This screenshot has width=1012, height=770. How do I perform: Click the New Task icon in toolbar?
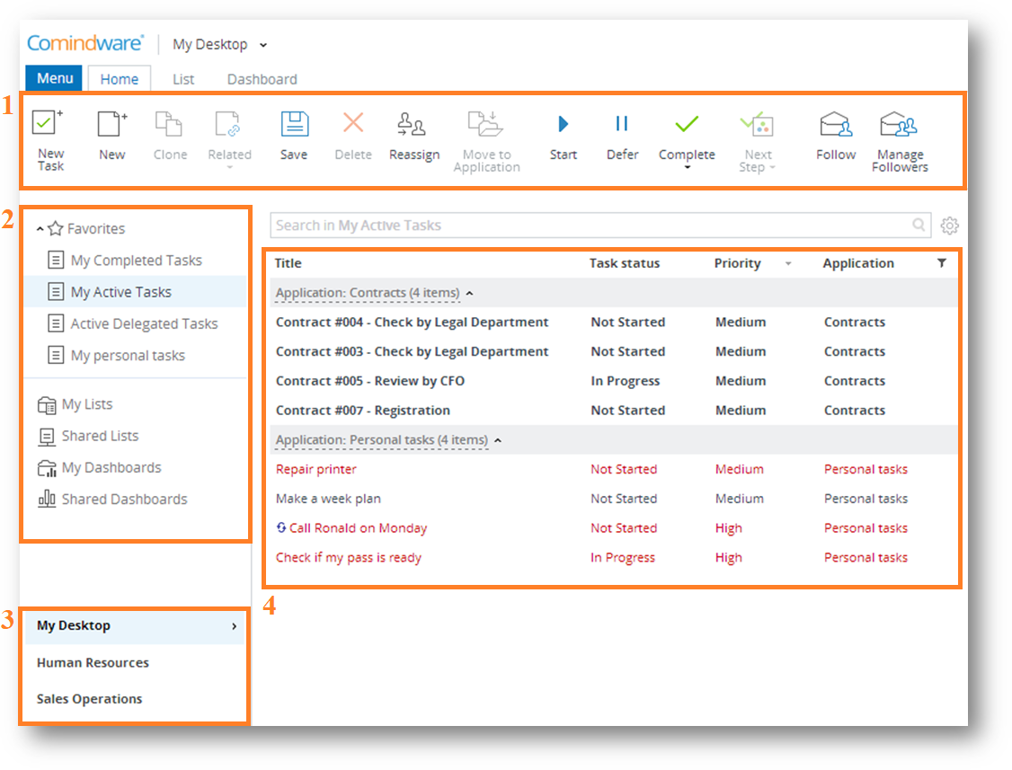pyautogui.click(x=49, y=124)
